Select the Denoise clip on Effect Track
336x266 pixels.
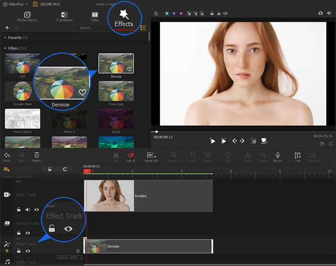pos(147,247)
